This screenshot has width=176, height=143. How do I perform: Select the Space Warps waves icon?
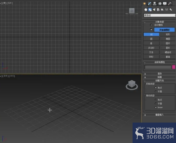point(166,10)
